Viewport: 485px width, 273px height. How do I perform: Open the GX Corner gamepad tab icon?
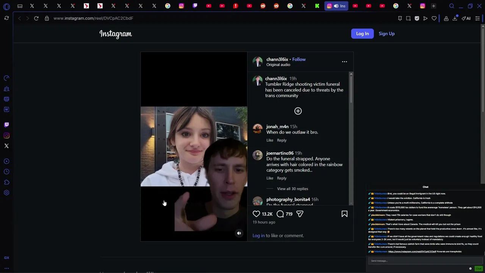click(x=20, y=6)
